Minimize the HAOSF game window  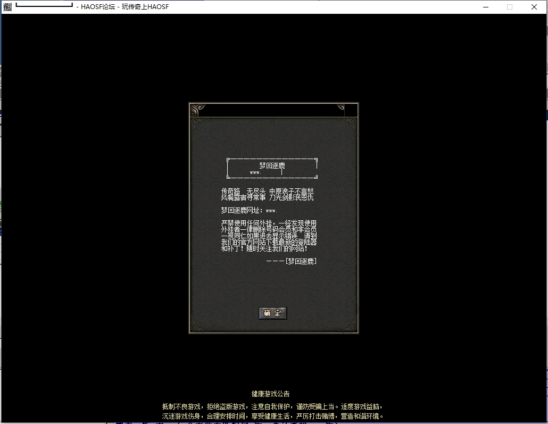[x=485, y=7]
